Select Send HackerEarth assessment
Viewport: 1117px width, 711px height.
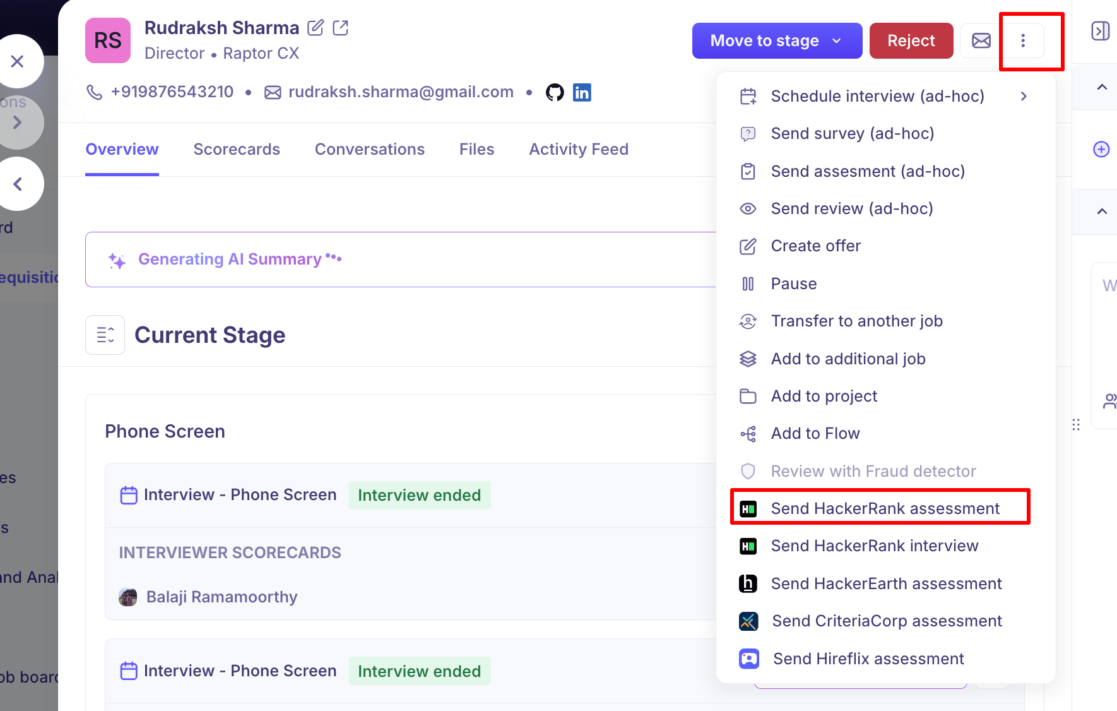pyautogui.click(x=885, y=583)
